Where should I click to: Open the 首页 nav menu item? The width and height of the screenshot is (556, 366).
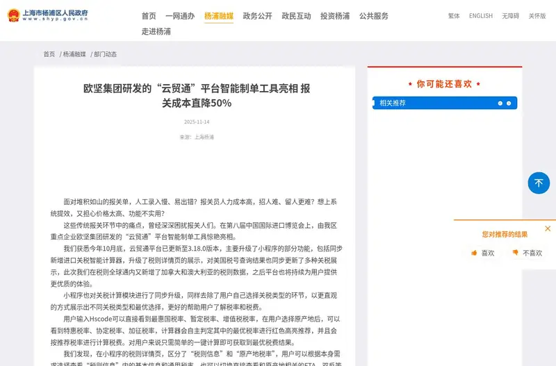tap(149, 16)
